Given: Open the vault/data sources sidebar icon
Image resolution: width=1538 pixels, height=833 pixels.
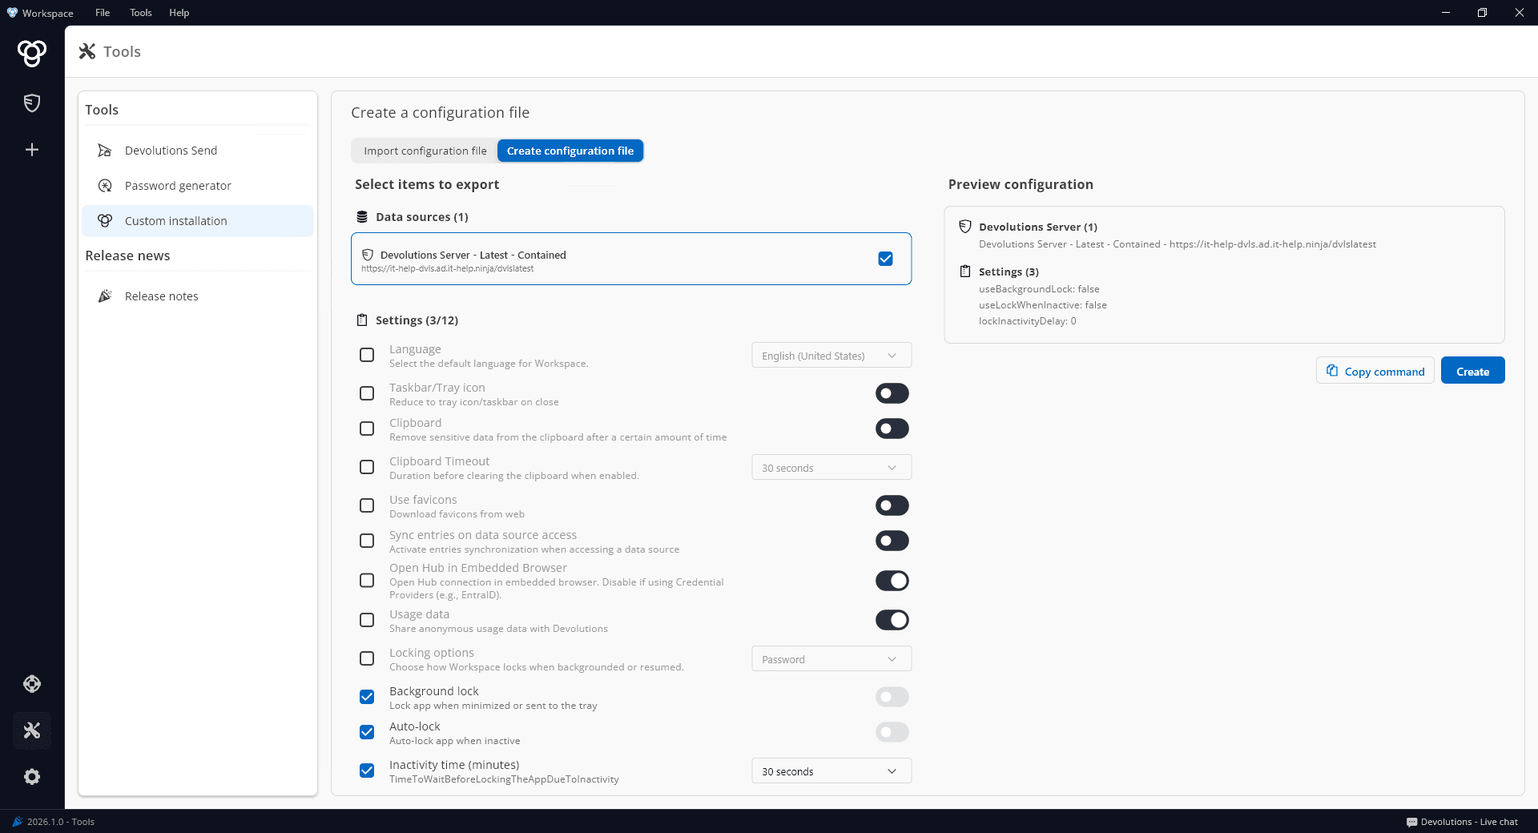Looking at the screenshot, I should pyautogui.click(x=31, y=103).
